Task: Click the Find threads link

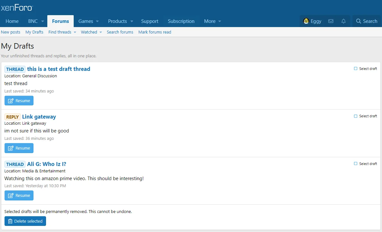Action: 60,32
